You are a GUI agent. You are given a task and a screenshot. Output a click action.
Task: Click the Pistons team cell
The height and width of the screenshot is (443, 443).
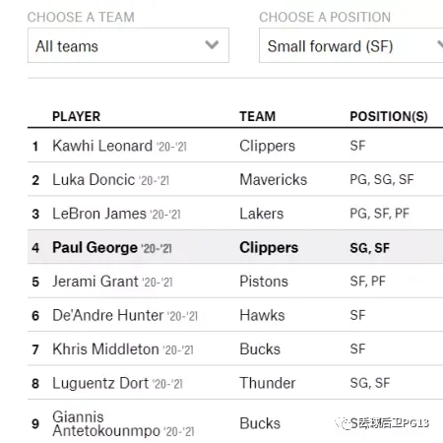pyautogui.click(x=264, y=282)
